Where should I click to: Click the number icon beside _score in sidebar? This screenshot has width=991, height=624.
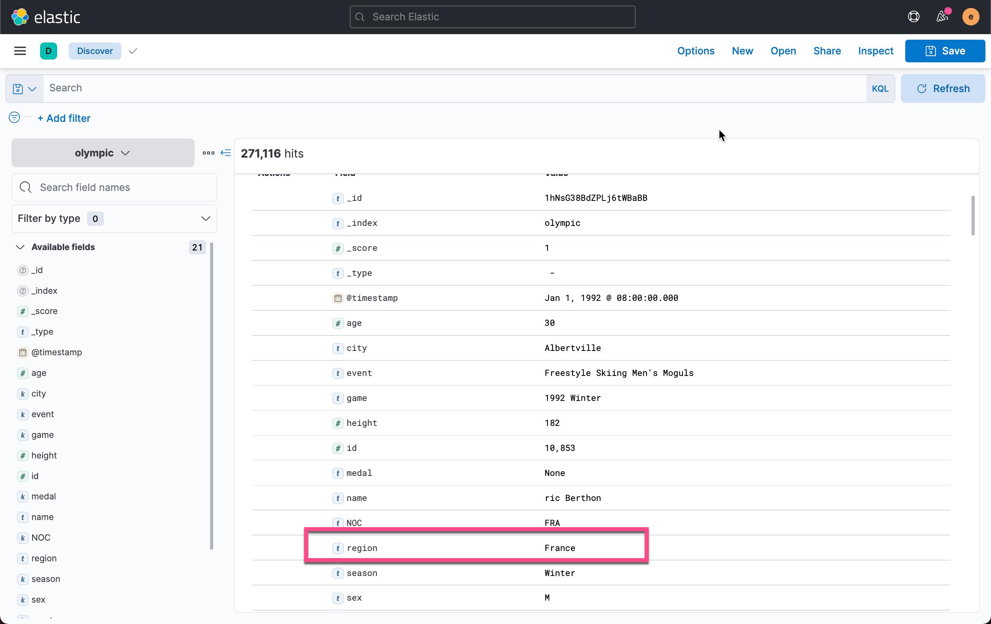23,311
